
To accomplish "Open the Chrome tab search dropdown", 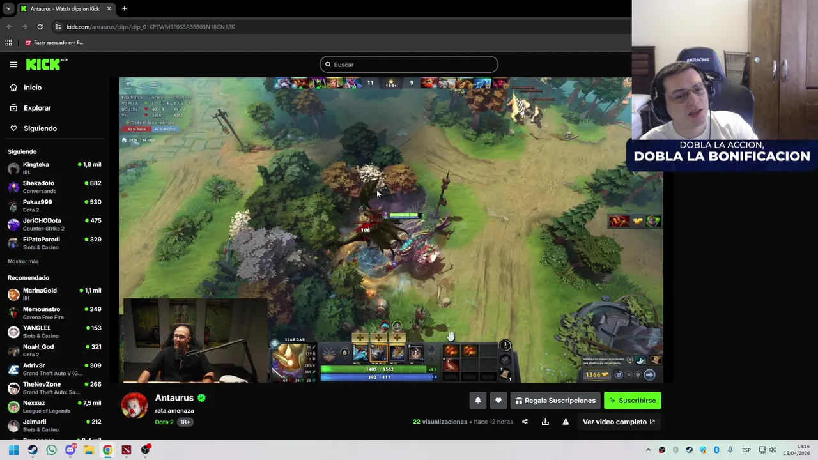I will pyautogui.click(x=8, y=9).
